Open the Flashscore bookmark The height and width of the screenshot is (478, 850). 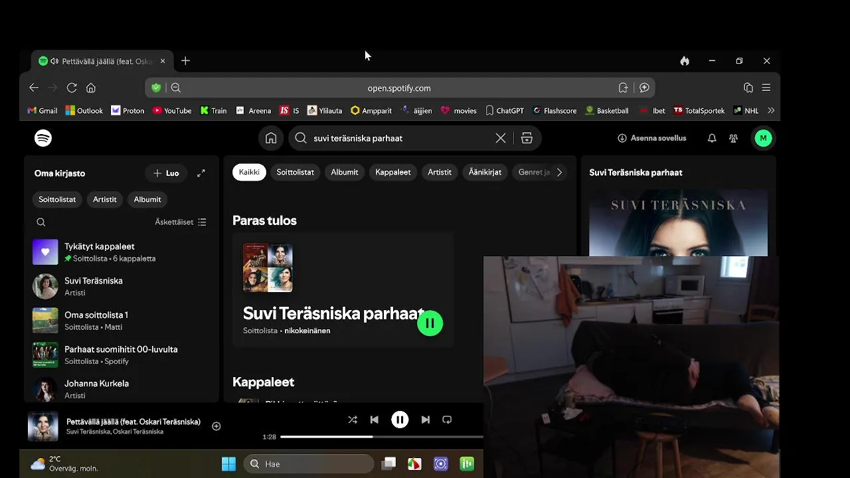tap(554, 111)
